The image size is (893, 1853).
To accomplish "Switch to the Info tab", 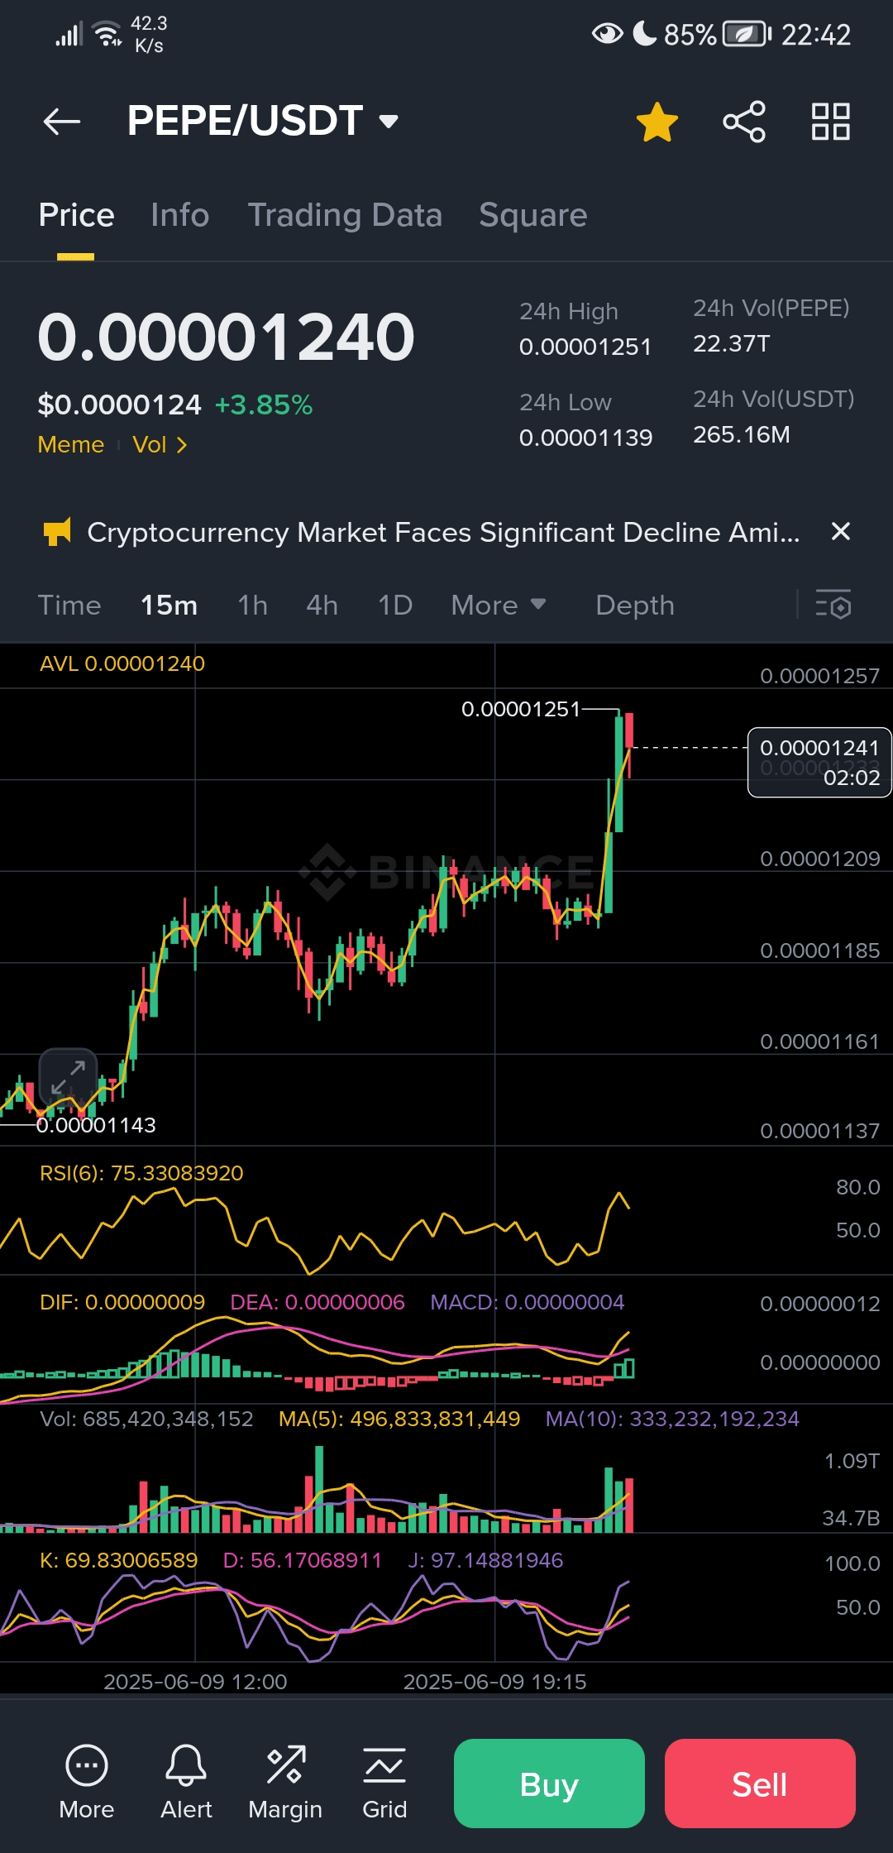I will tap(179, 215).
